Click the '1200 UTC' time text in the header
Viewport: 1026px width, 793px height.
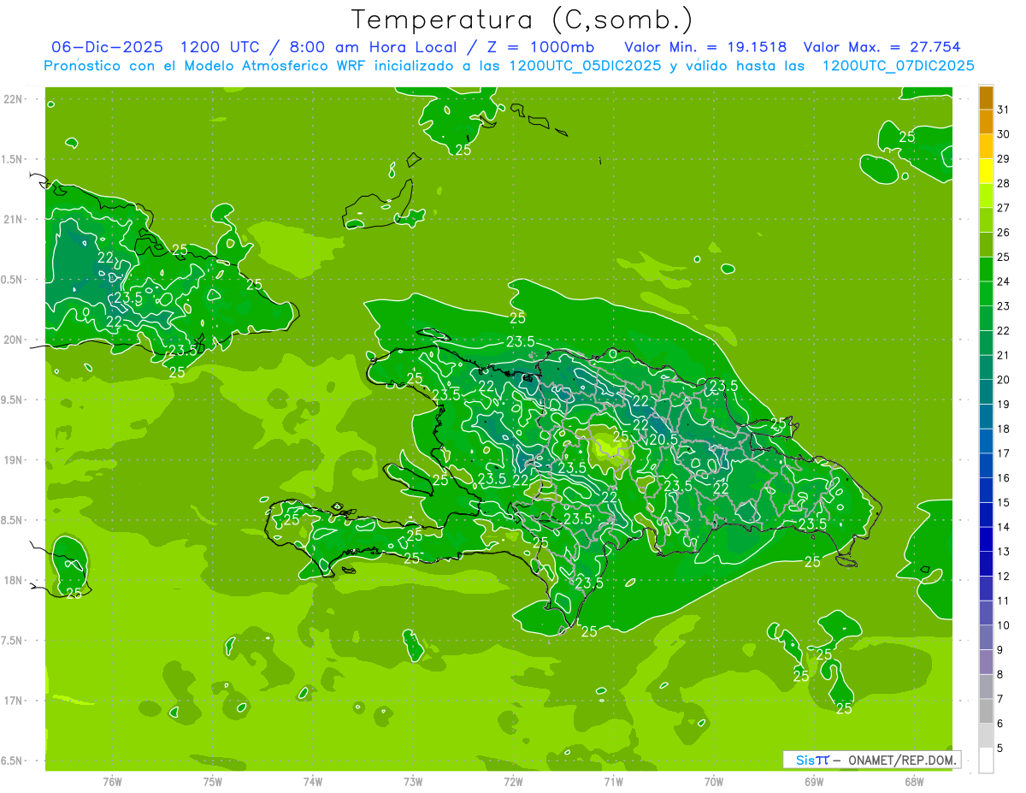click(x=221, y=47)
